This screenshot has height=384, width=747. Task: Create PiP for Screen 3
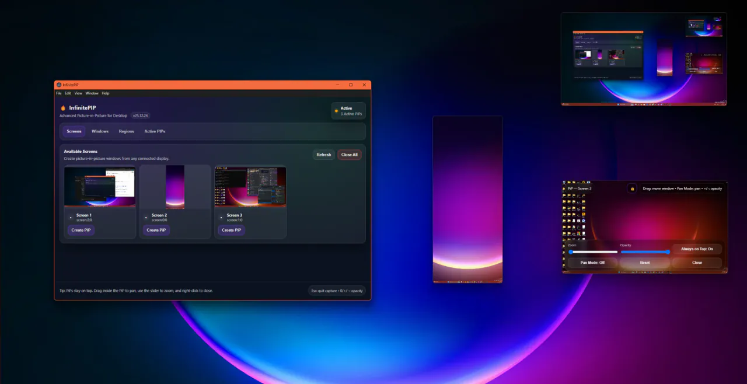coord(232,230)
